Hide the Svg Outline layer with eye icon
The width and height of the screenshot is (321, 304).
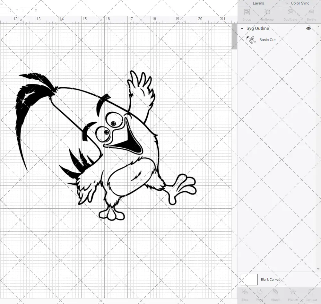click(x=308, y=29)
